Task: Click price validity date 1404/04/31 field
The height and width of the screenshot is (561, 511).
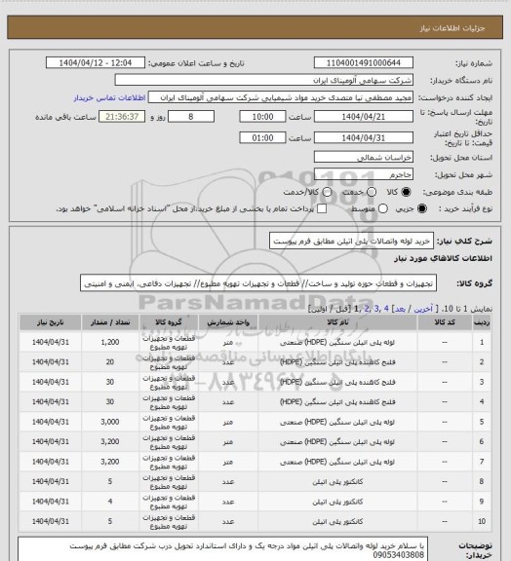Action: click(364, 137)
